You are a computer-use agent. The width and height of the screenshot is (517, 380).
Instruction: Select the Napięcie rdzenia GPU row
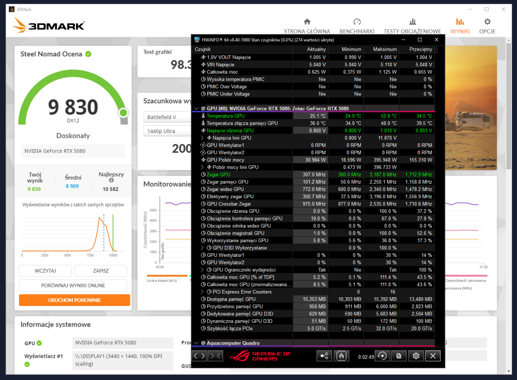click(x=313, y=131)
